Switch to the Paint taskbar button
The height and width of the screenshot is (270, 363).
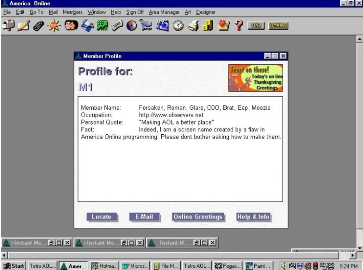click(258, 266)
